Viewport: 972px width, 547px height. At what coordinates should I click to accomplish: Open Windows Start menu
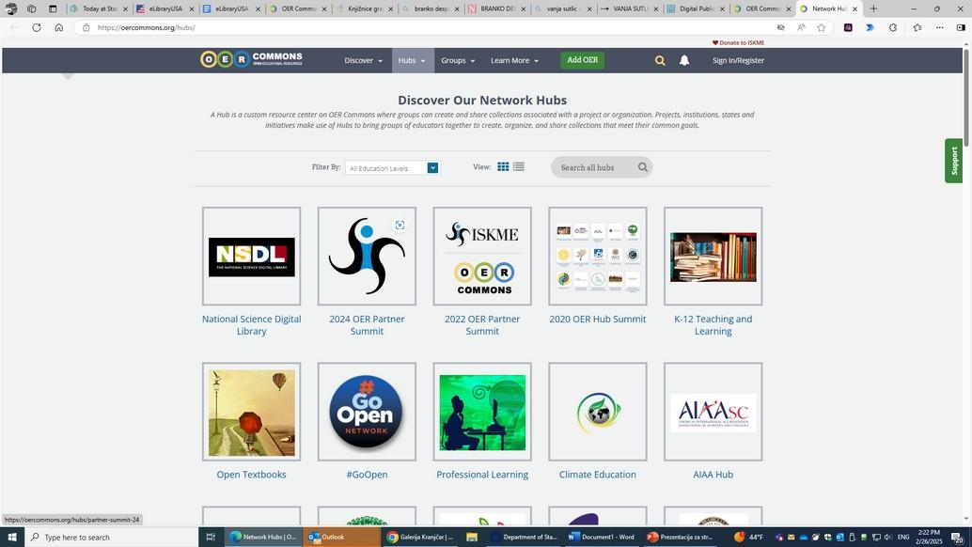click(12, 537)
